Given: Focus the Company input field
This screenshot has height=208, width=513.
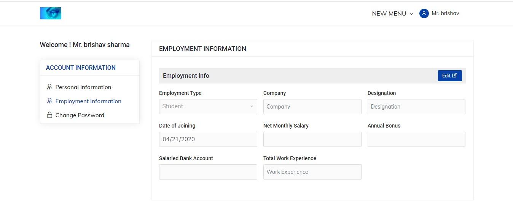Looking at the screenshot, I should pos(312,107).
